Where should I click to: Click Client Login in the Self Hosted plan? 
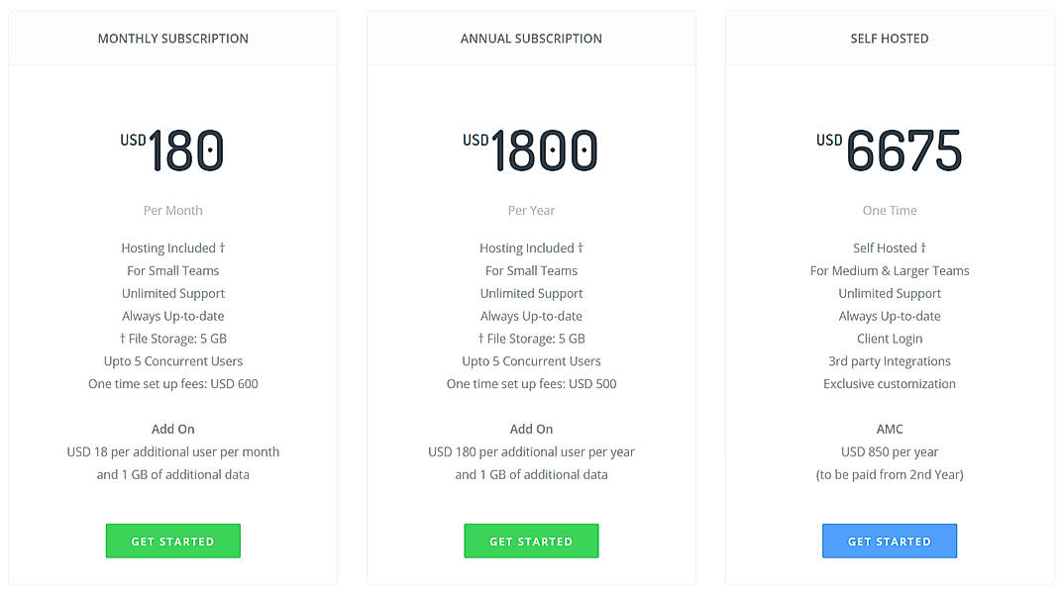pos(889,338)
